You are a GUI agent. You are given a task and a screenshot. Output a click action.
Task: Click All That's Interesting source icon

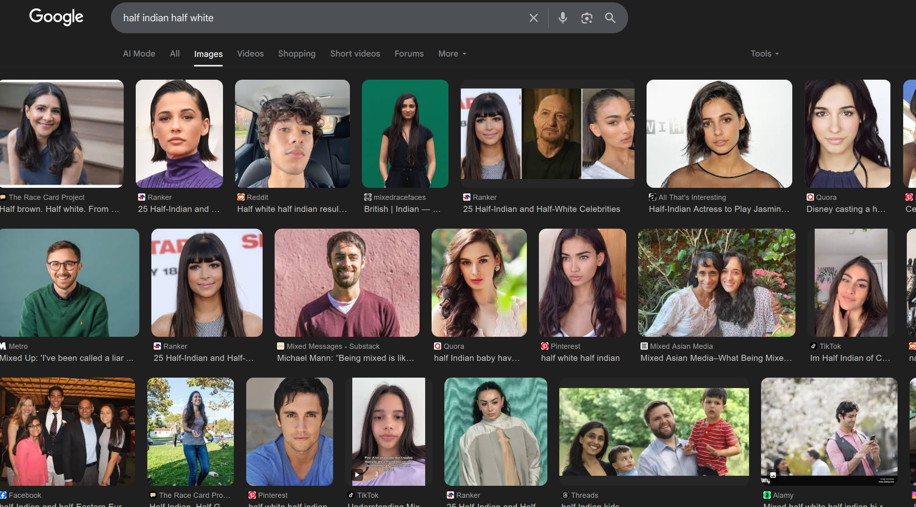click(x=652, y=197)
